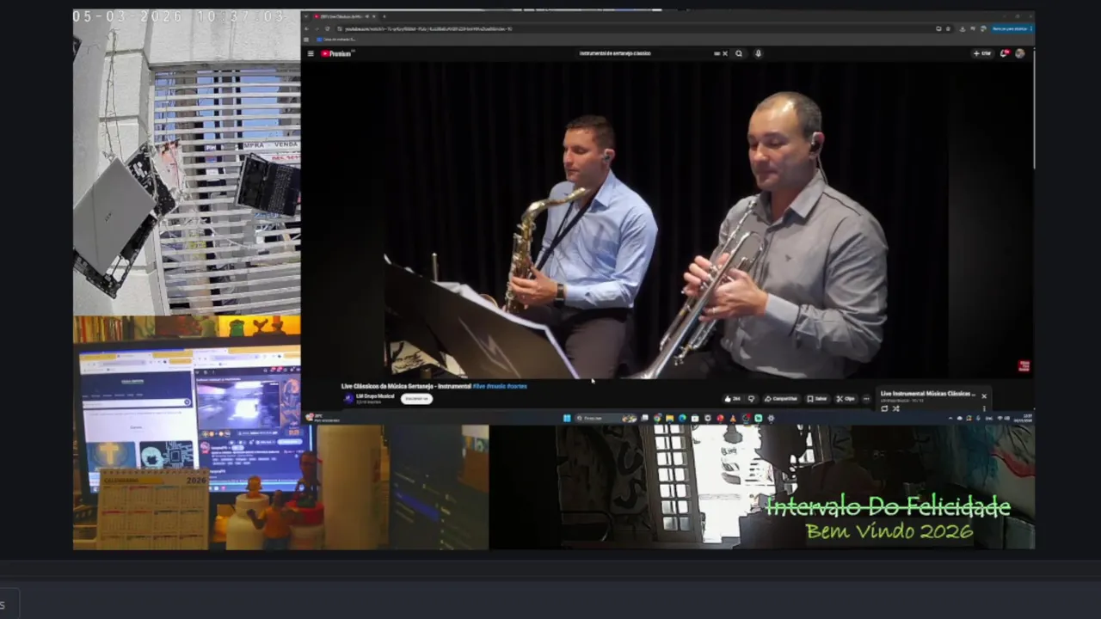Click the Clipe clip button
This screenshot has height=619, width=1101.
(845, 399)
